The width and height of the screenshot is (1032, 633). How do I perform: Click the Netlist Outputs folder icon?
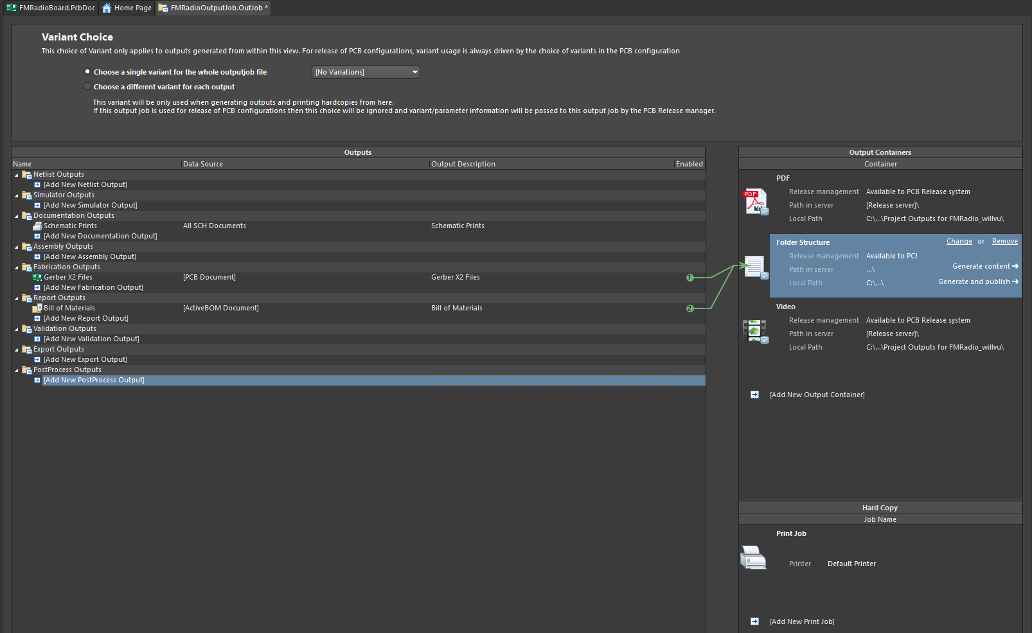point(27,175)
